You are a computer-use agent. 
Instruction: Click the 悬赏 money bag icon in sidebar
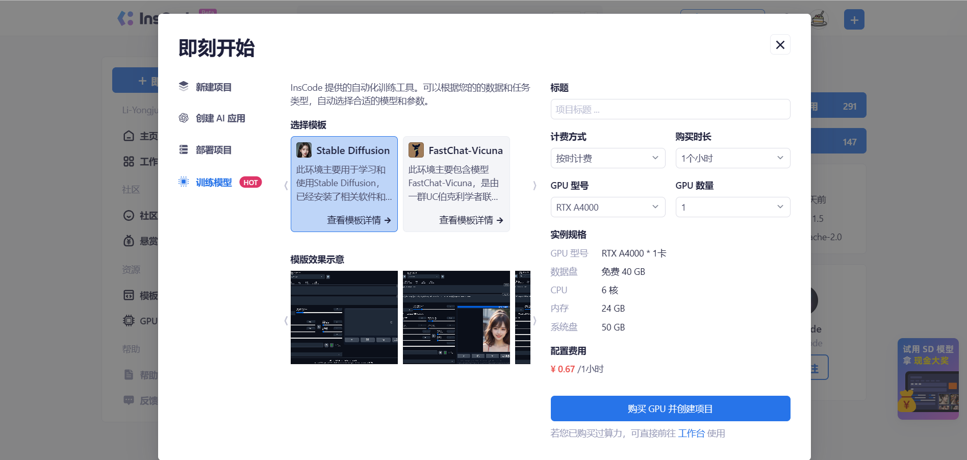click(129, 241)
